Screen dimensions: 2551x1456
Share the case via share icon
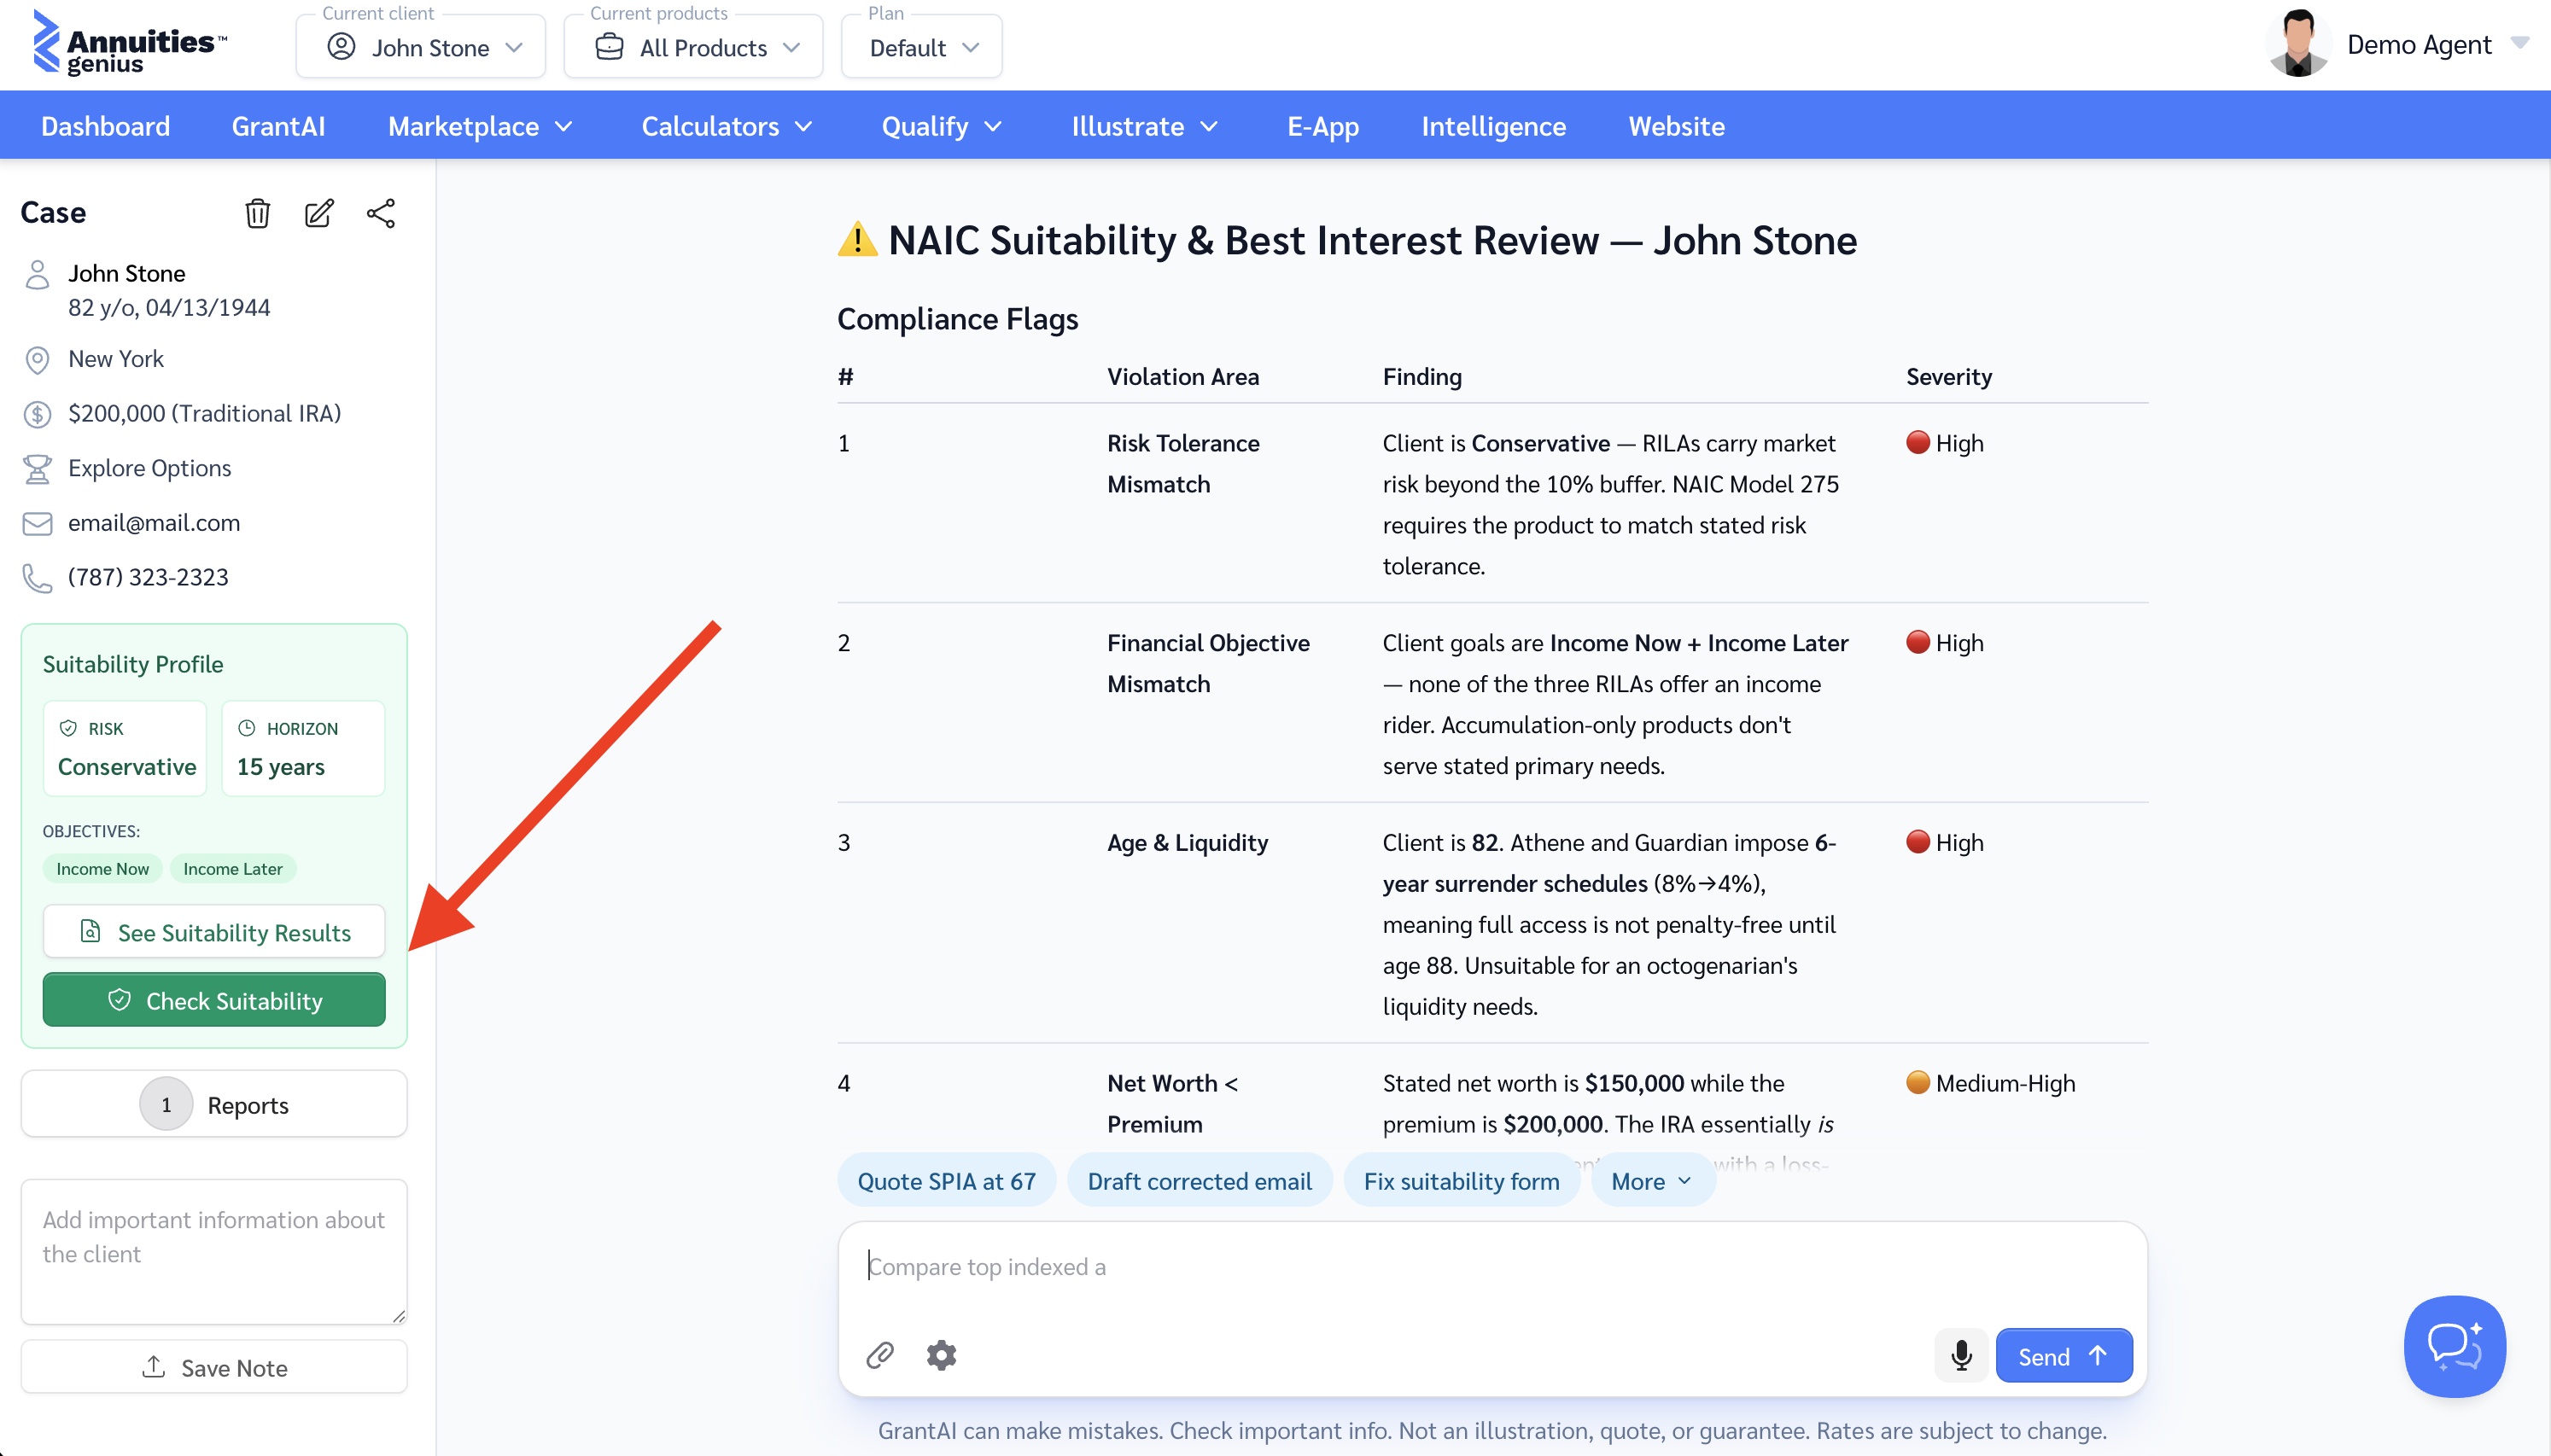(381, 213)
